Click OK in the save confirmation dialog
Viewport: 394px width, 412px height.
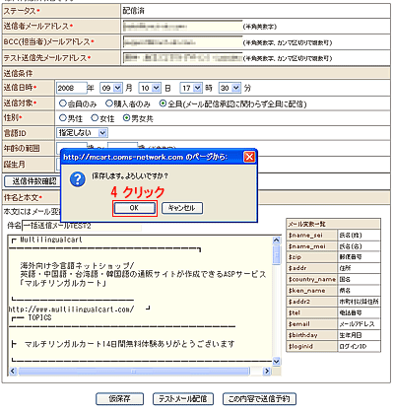point(134,208)
